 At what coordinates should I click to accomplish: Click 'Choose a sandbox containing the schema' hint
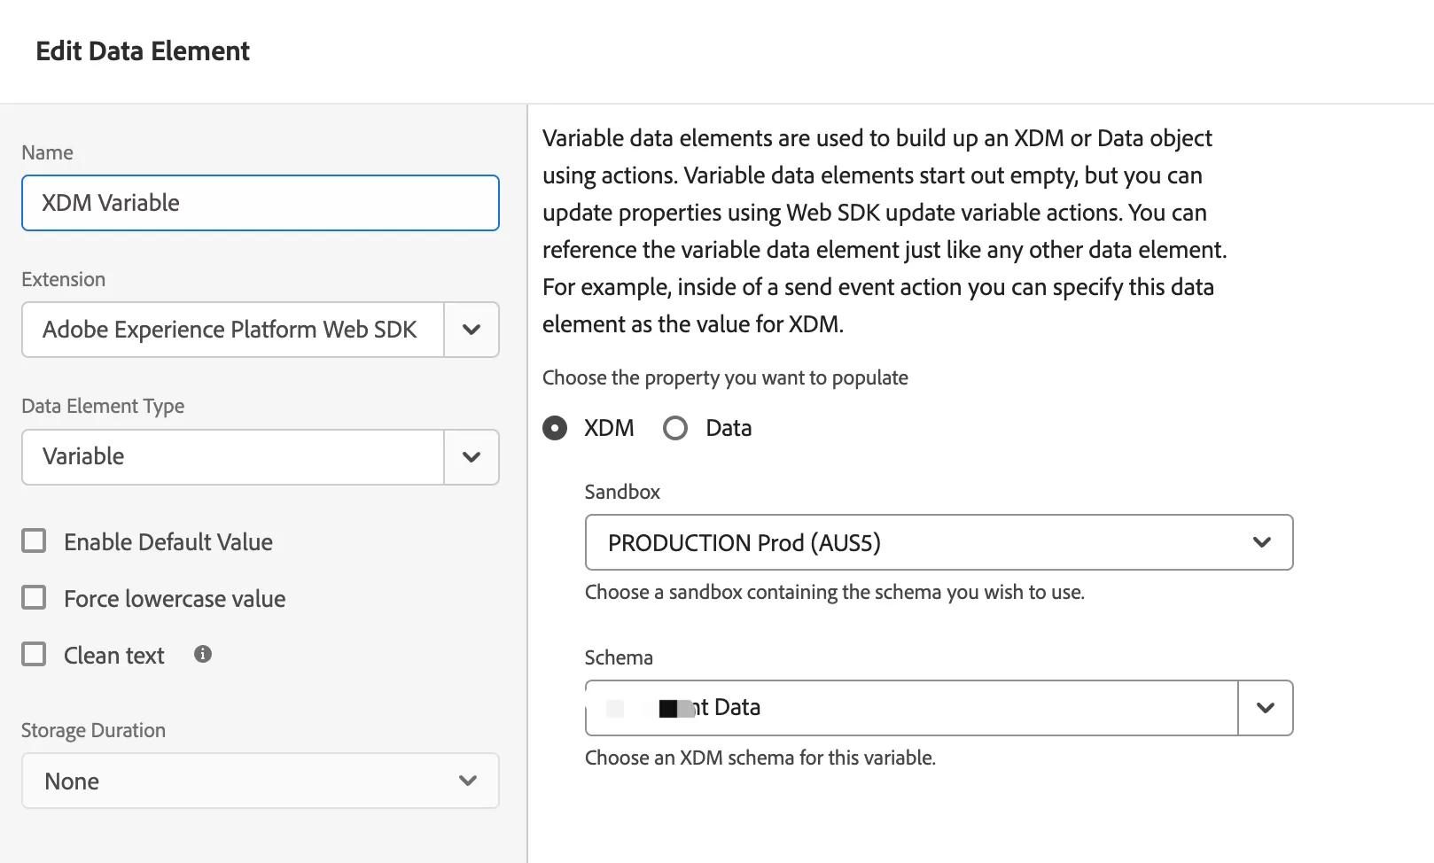834,592
